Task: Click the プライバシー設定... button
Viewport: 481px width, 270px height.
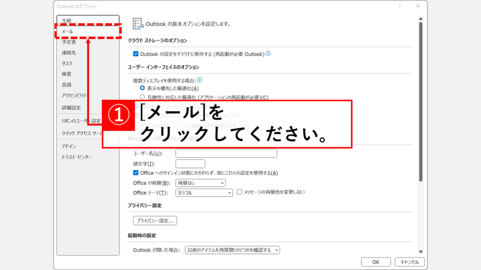Action: click(x=155, y=221)
